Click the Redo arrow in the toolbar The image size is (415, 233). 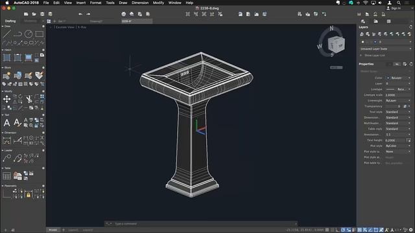click(x=88, y=14)
